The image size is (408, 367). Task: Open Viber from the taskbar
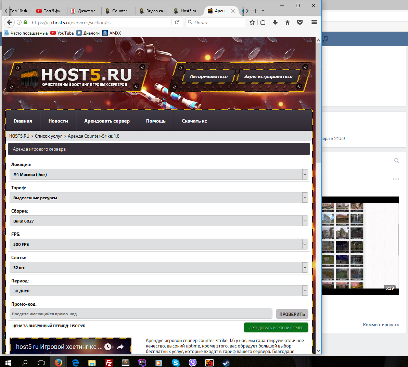193,363
